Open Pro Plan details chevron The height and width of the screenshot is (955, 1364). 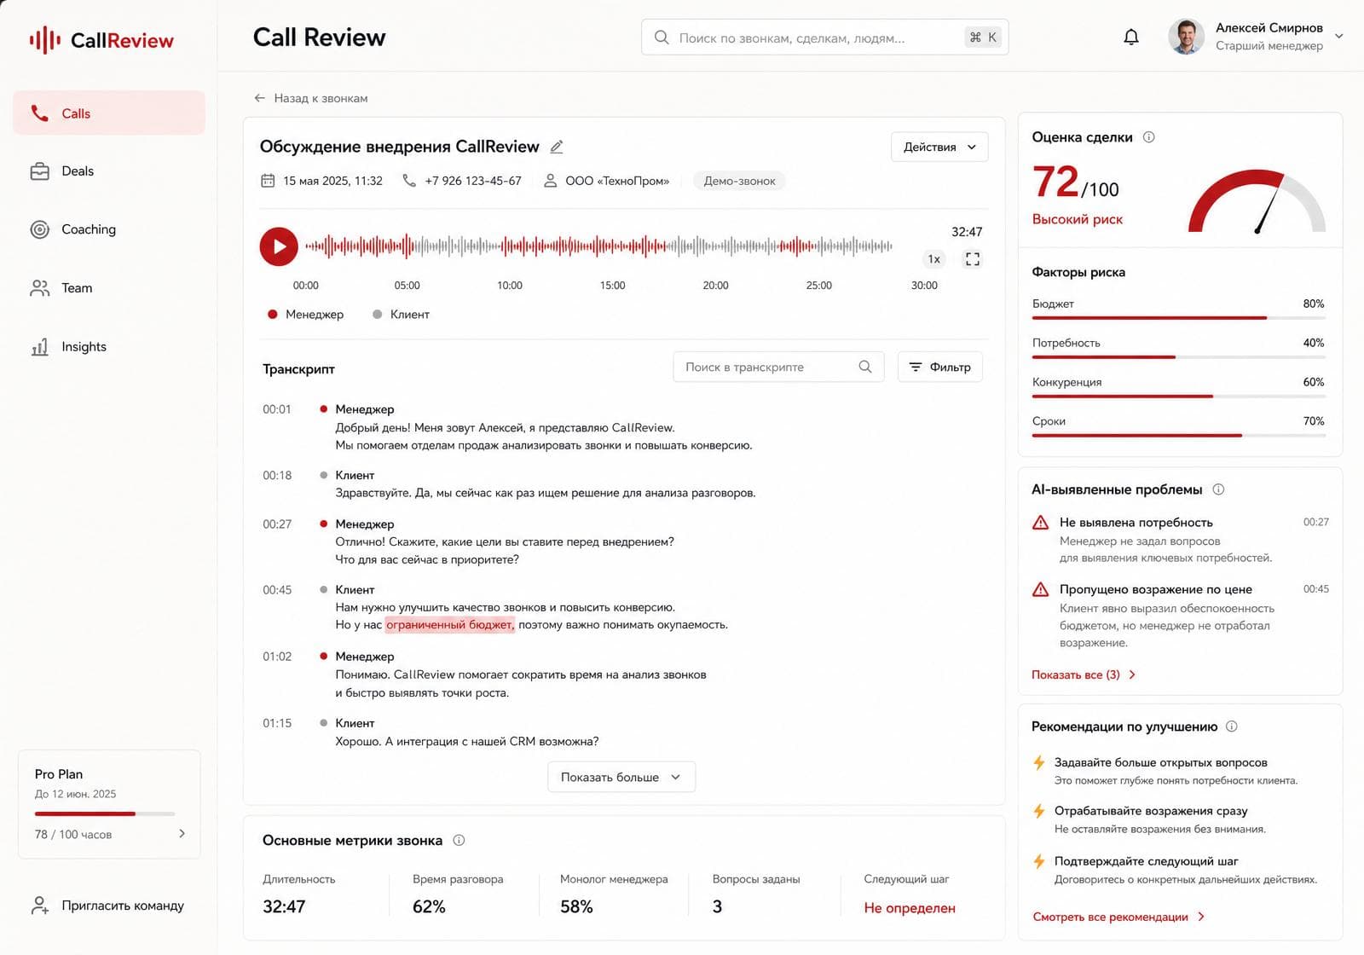[x=182, y=834]
